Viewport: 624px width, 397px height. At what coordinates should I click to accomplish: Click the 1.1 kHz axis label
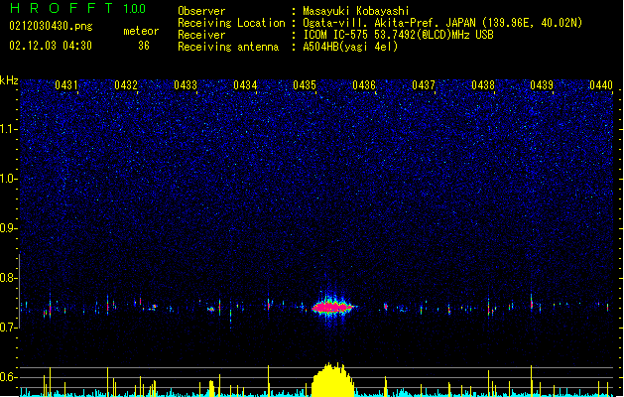9,129
